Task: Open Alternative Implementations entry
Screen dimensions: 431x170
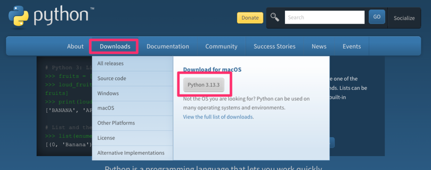Action: pyautogui.click(x=133, y=153)
